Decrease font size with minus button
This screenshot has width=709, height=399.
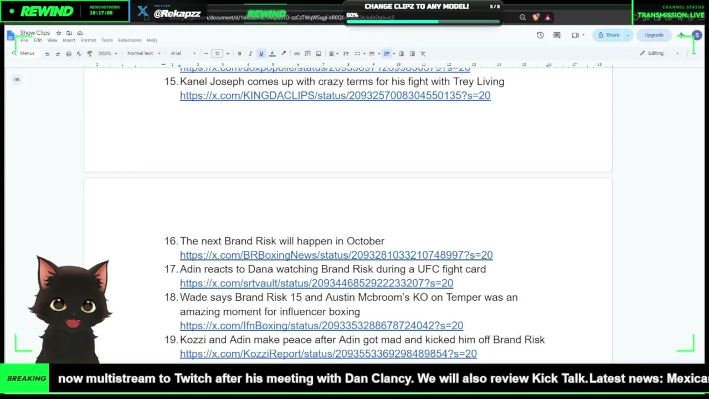tap(206, 54)
